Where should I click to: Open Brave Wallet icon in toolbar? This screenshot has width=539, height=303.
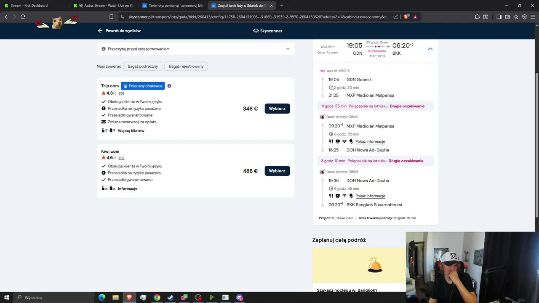click(x=507, y=17)
